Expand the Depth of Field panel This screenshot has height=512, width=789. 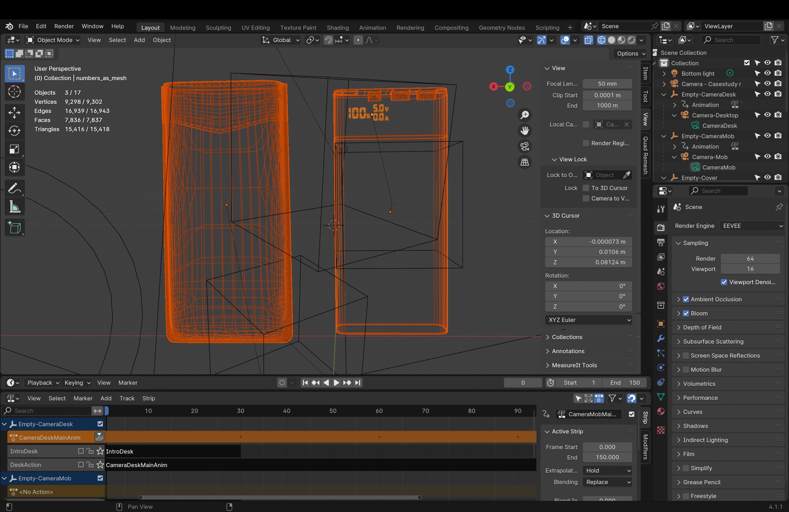702,327
